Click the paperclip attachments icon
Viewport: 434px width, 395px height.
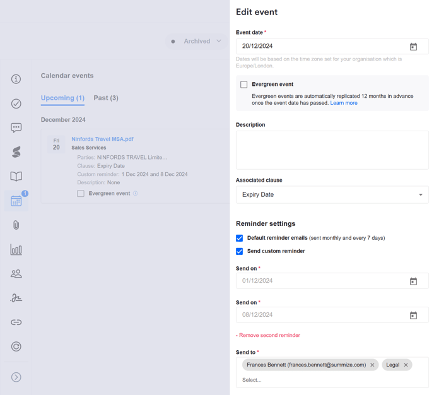coord(16,225)
